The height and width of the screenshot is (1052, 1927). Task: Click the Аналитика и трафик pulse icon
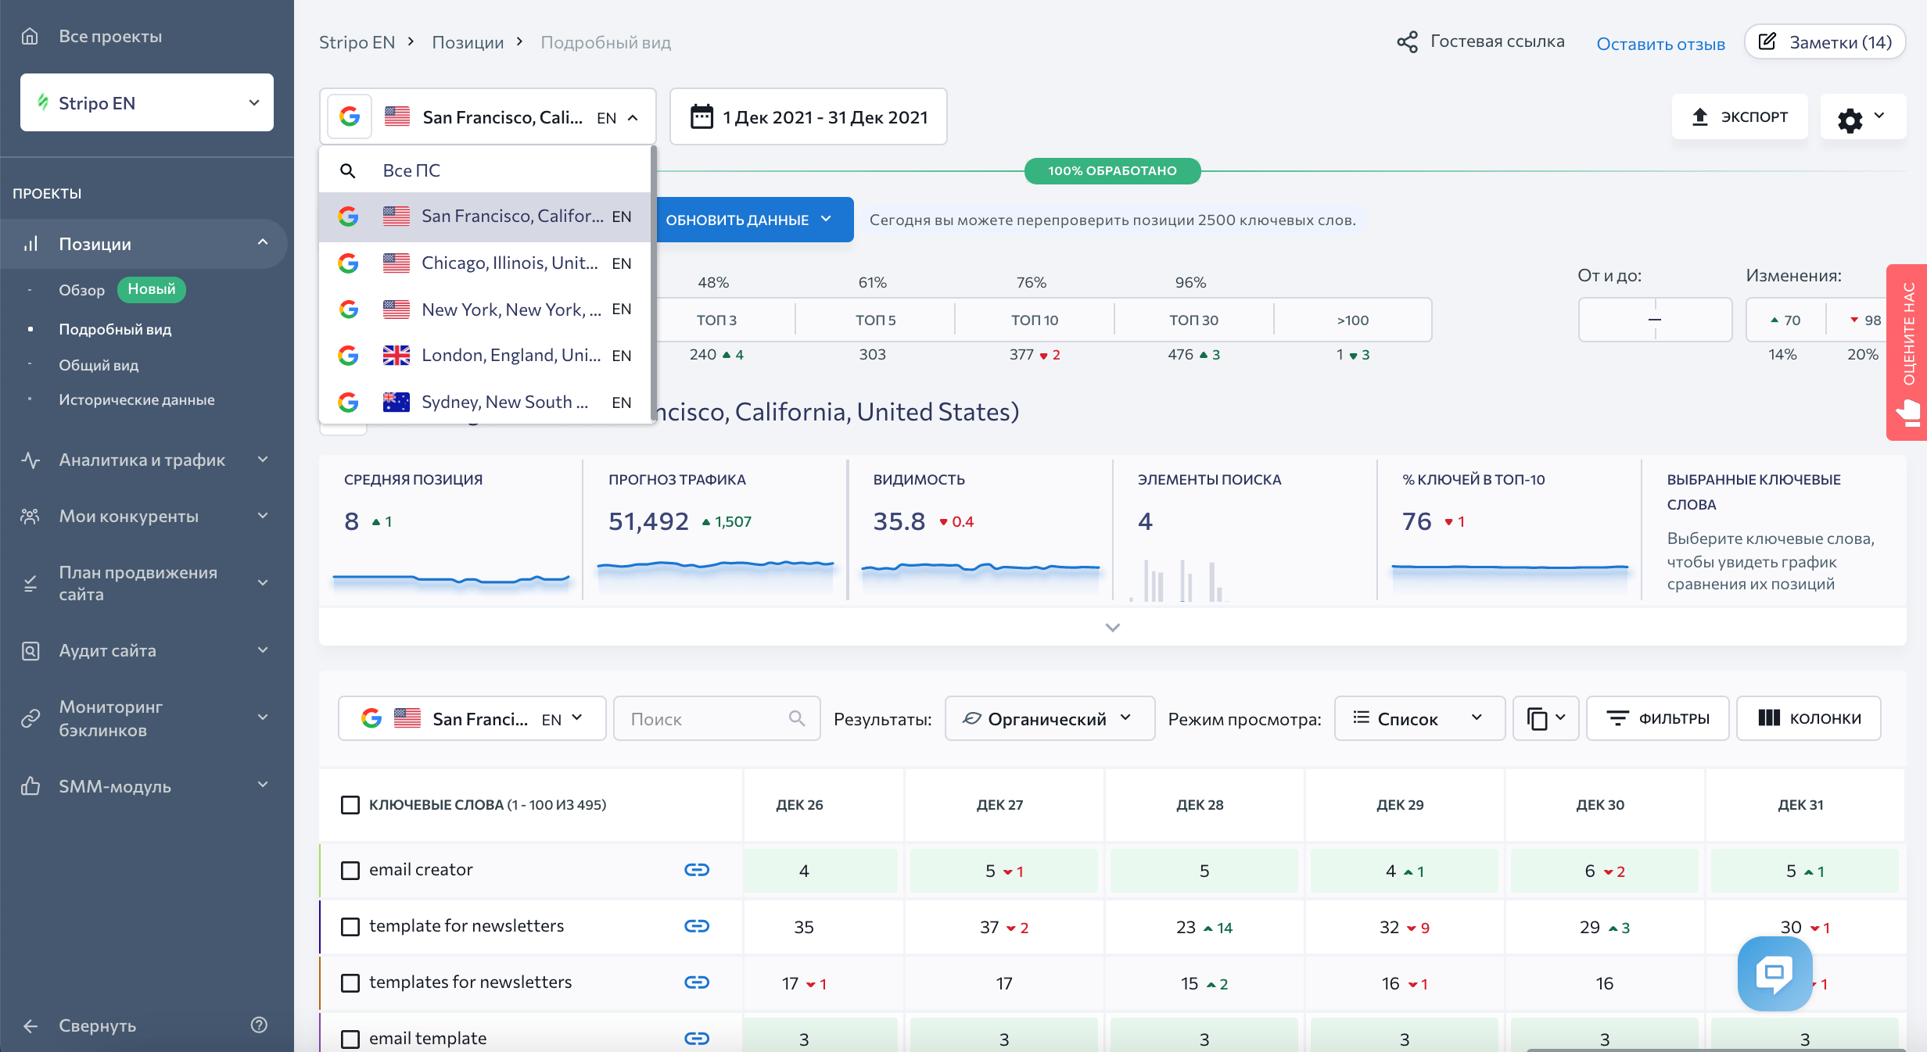coord(31,460)
